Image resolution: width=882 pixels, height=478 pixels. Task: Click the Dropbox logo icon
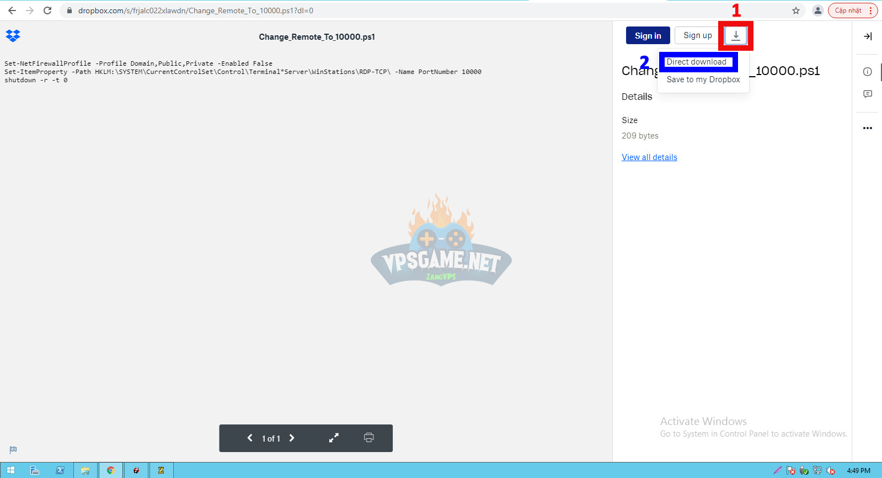coord(13,36)
